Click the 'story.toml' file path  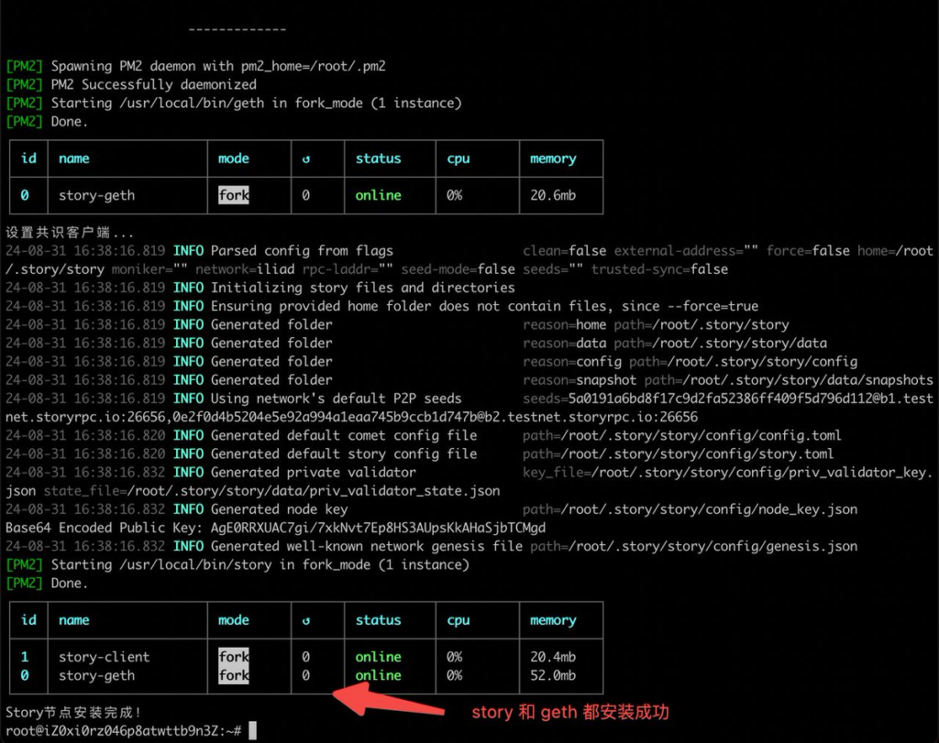(x=678, y=454)
